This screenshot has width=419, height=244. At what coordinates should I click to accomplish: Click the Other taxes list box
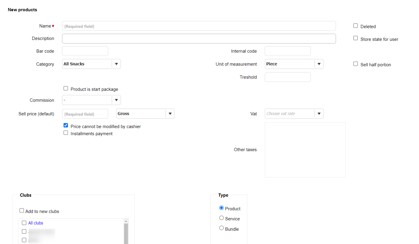pos(305,150)
